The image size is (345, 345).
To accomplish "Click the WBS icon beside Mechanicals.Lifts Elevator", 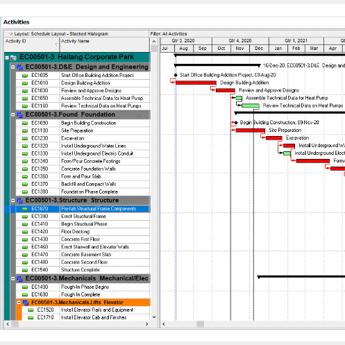I will point(26,303).
